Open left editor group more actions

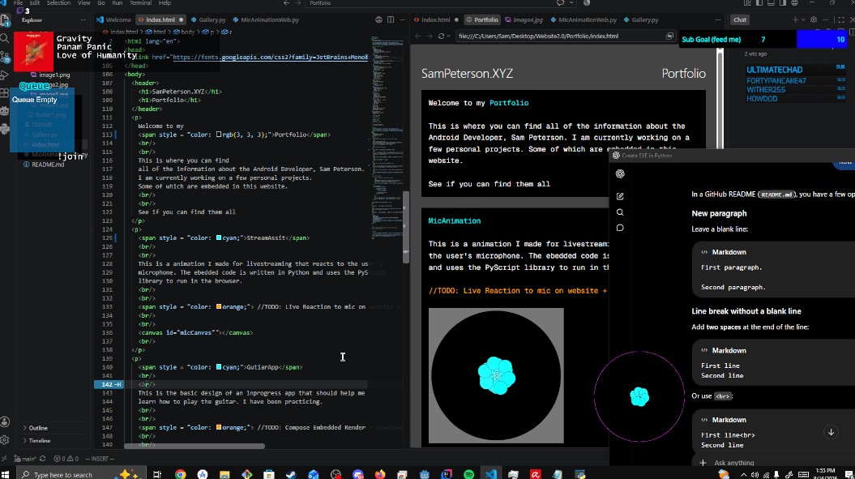point(403,19)
